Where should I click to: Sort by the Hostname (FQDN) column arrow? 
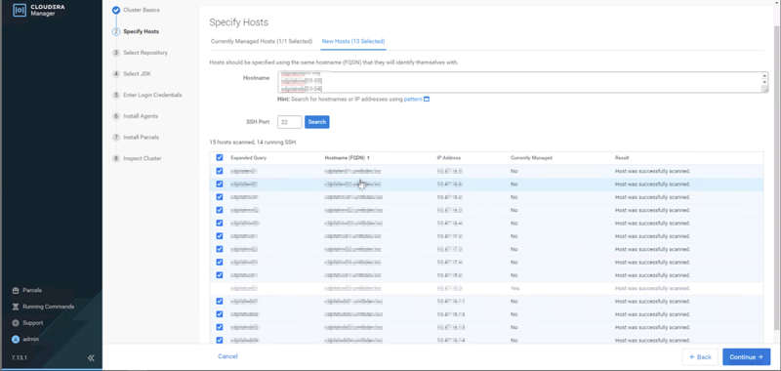pyautogui.click(x=369, y=158)
